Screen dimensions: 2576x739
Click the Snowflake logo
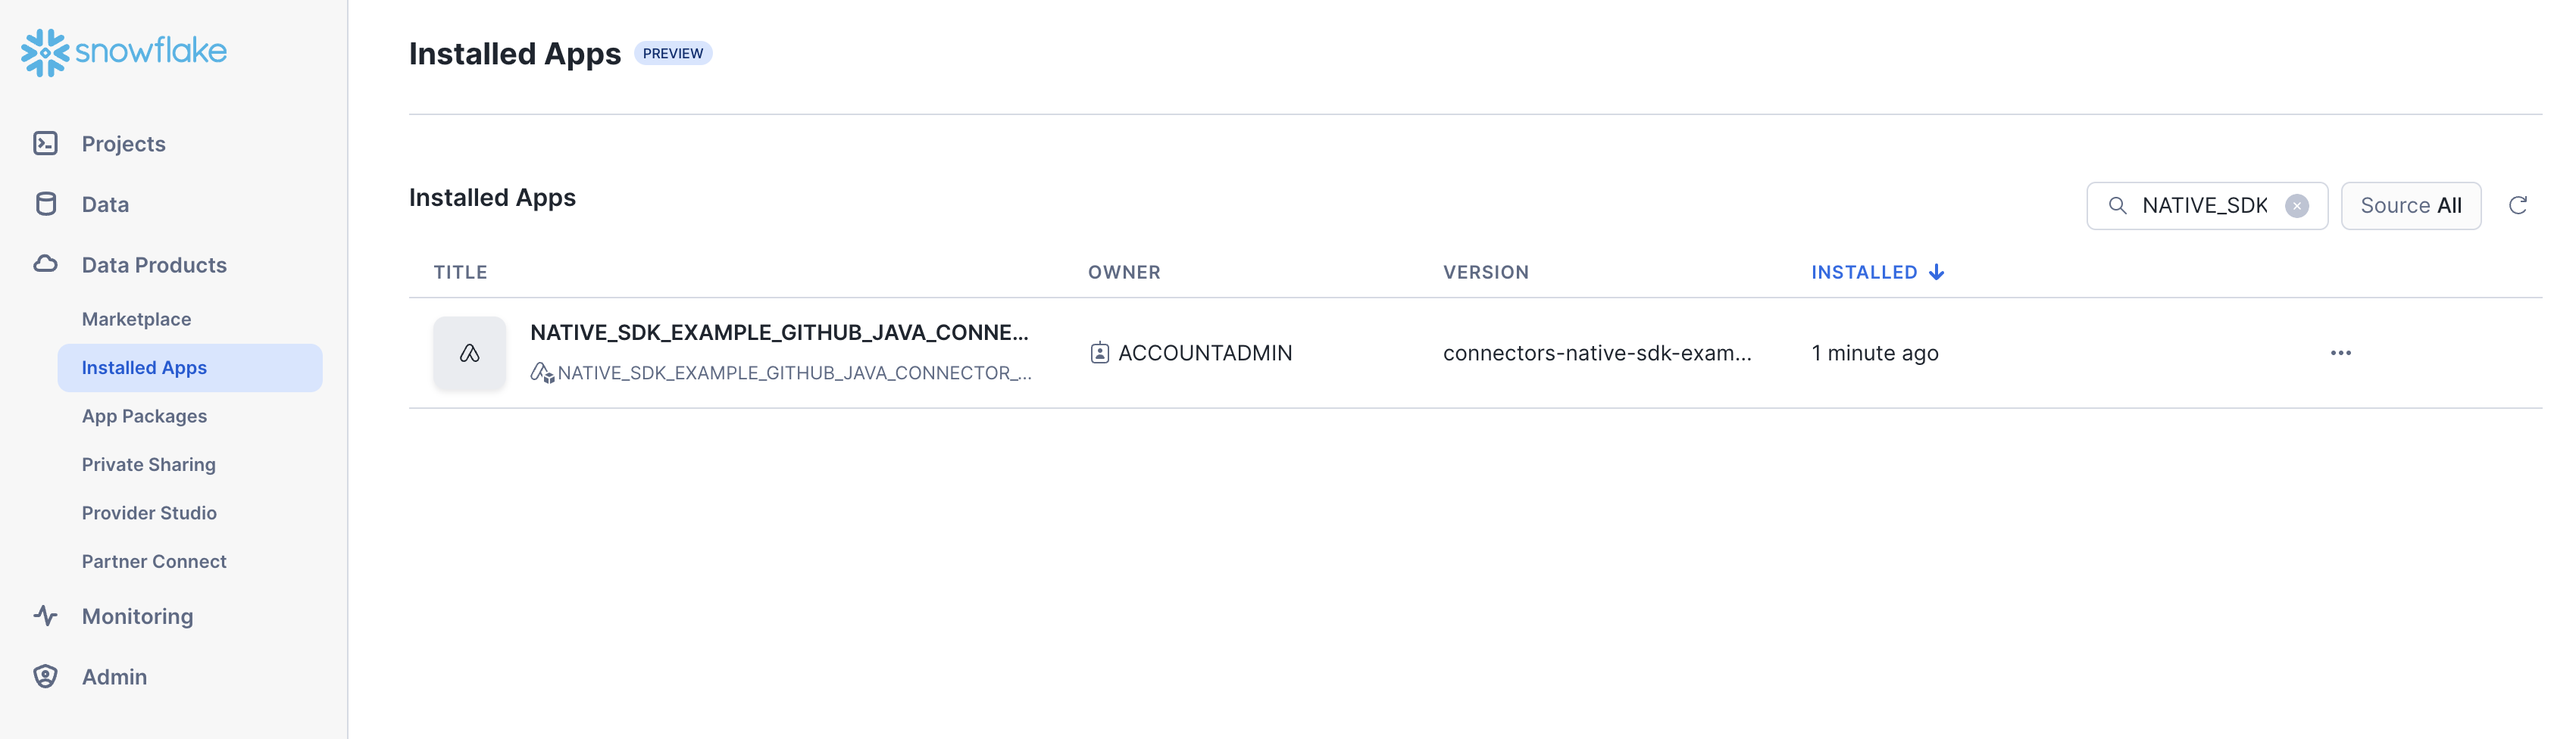coord(124,52)
